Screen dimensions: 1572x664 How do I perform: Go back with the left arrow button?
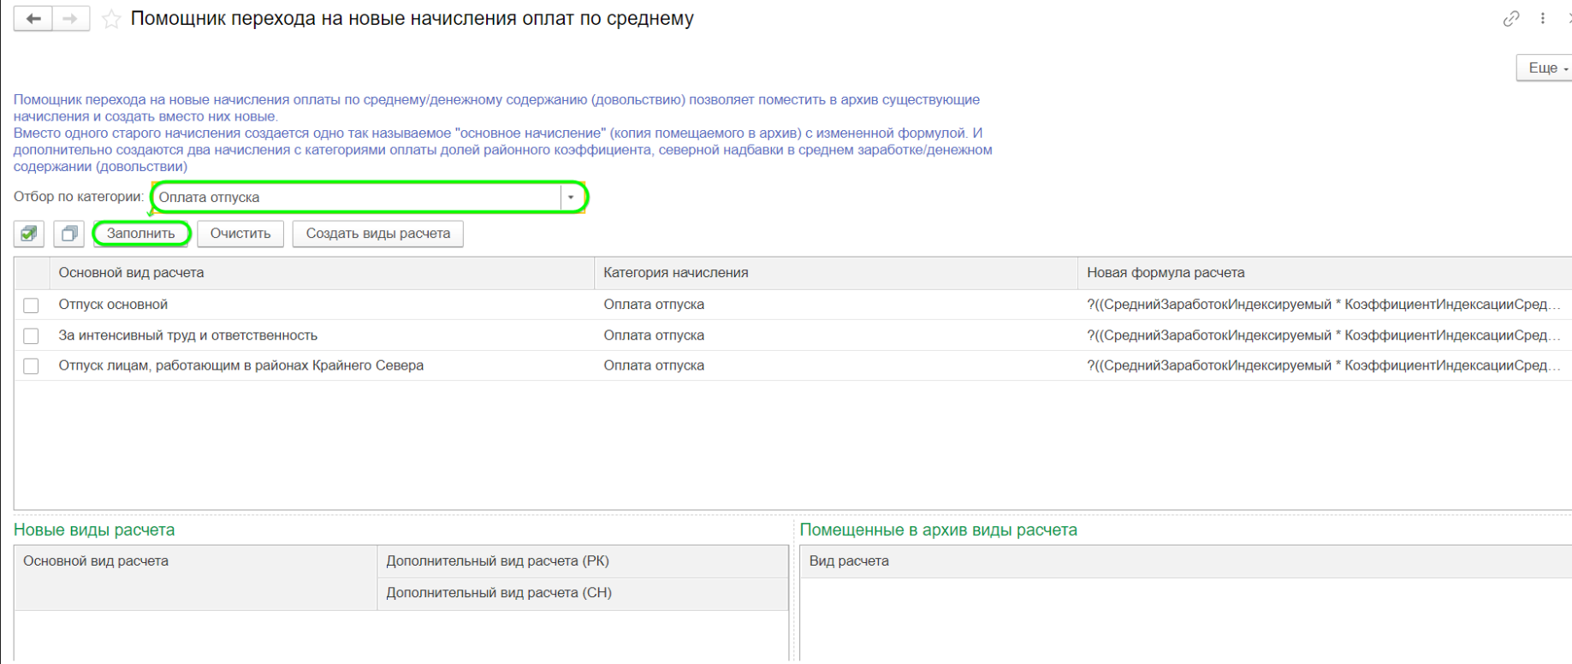pos(33,19)
